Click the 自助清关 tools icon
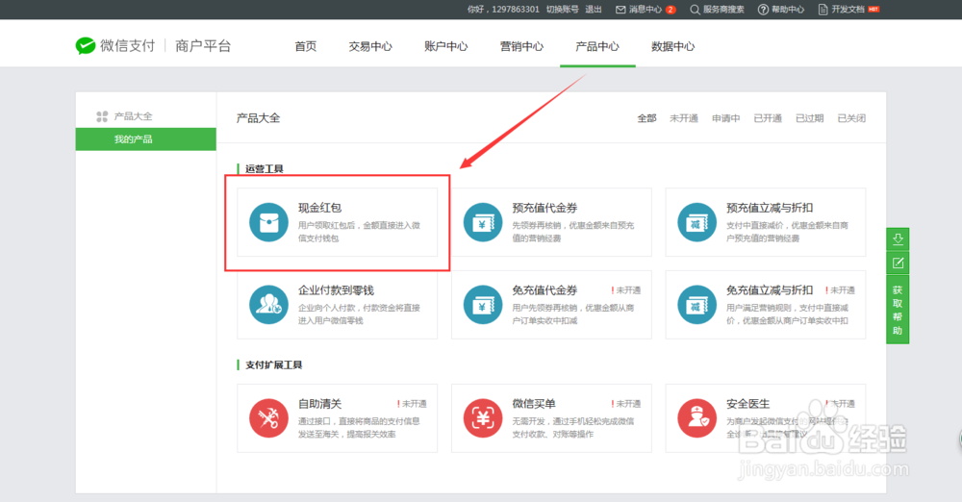962x502 pixels. pyautogui.click(x=268, y=418)
